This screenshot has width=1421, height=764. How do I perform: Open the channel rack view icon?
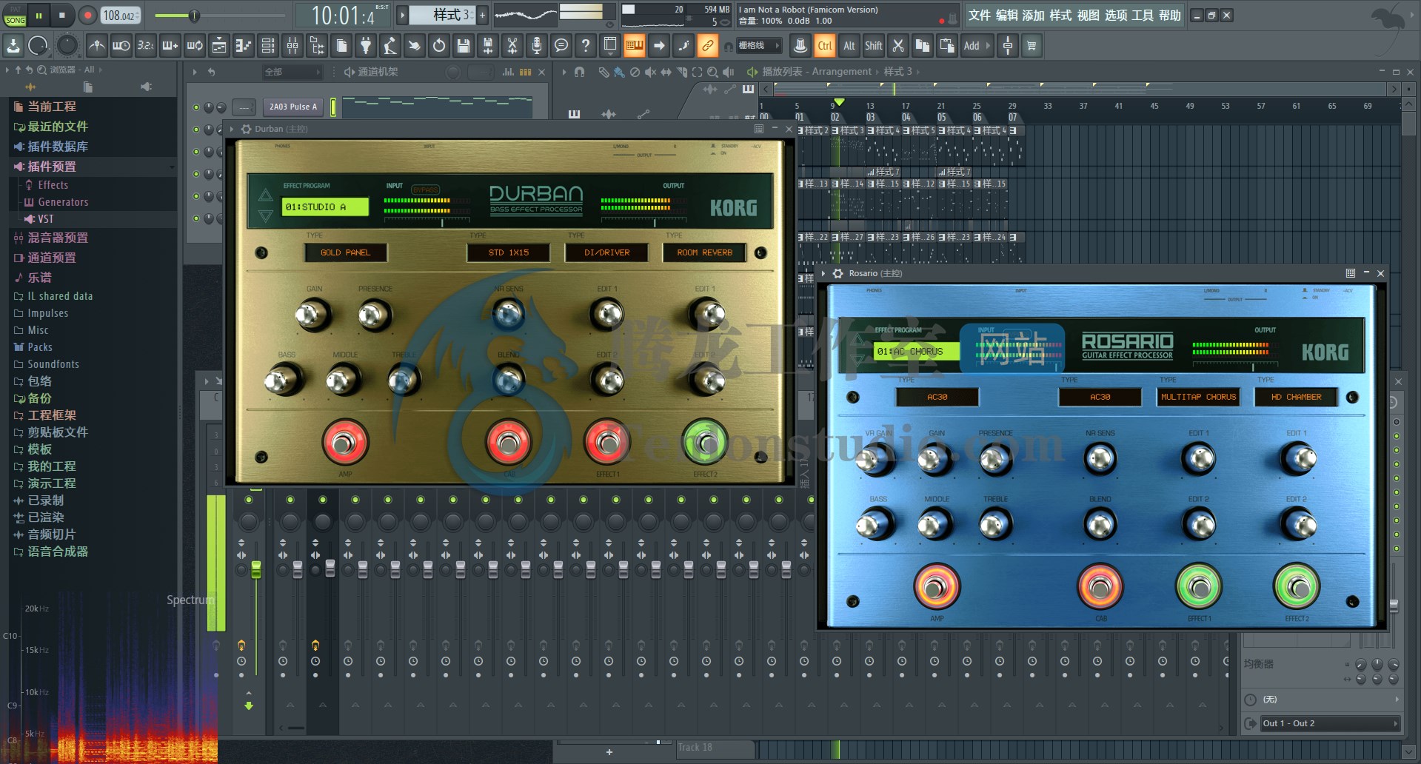[x=268, y=46]
